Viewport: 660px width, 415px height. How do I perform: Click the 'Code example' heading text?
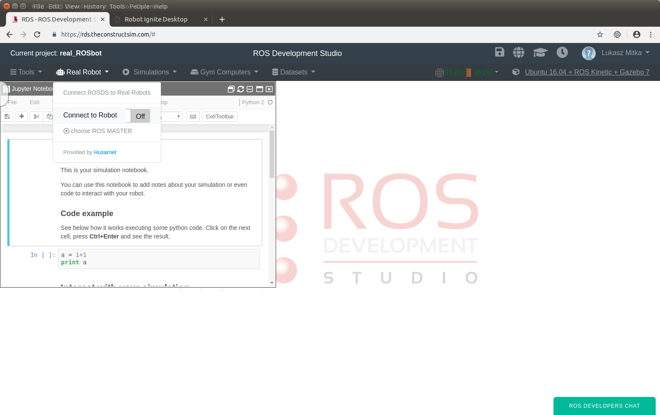pyautogui.click(x=87, y=214)
